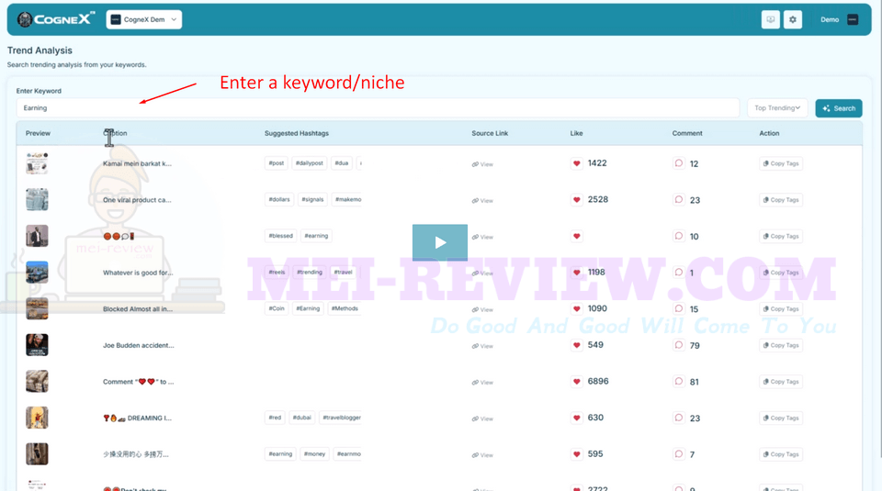Open the CogneX Dem workspace dropdown
Image resolution: width=882 pixels, height=491 pixels.
click(144, 19)
